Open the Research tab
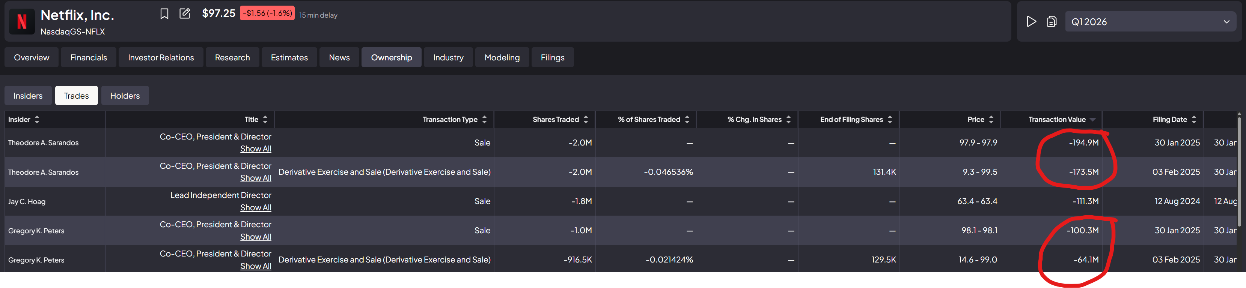The width and height of the screenshot is (1246, 288). [x=233, y=57]
